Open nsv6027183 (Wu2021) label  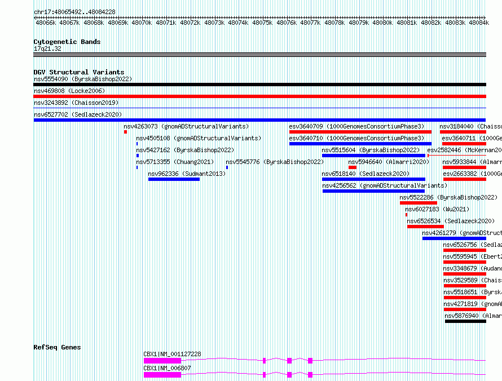tap(437, 209)
